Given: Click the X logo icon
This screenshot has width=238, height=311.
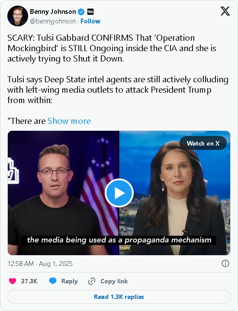Looking at the screenshot, I should [x=225, y=11].
